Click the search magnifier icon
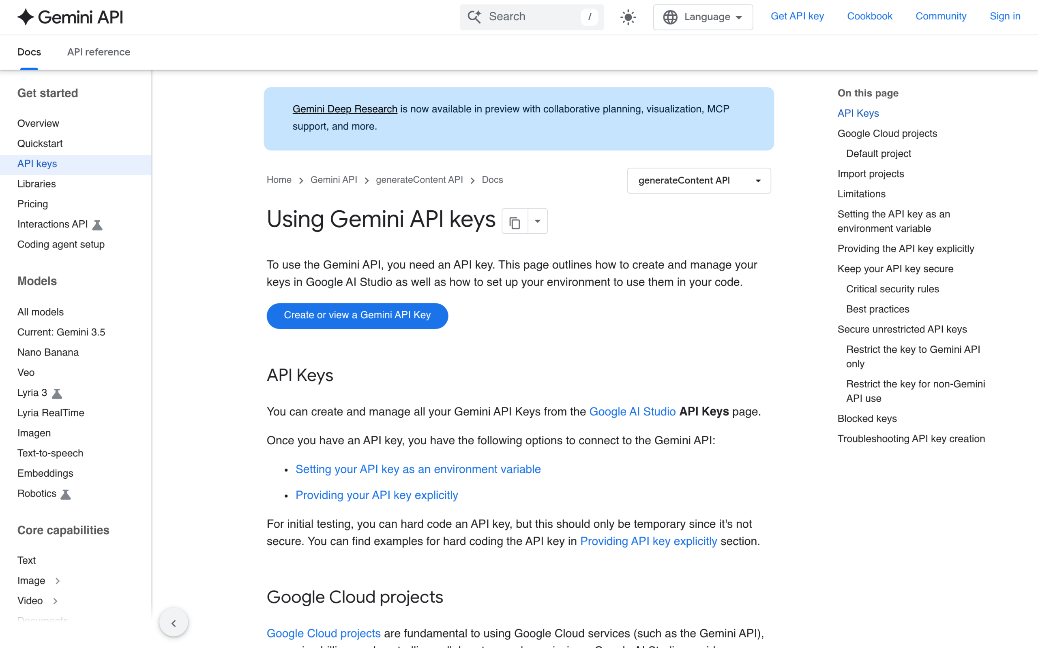Screen dimensions: 1038x648 pos(474,17)
